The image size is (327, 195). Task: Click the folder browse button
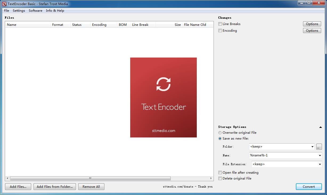[319, 147]
